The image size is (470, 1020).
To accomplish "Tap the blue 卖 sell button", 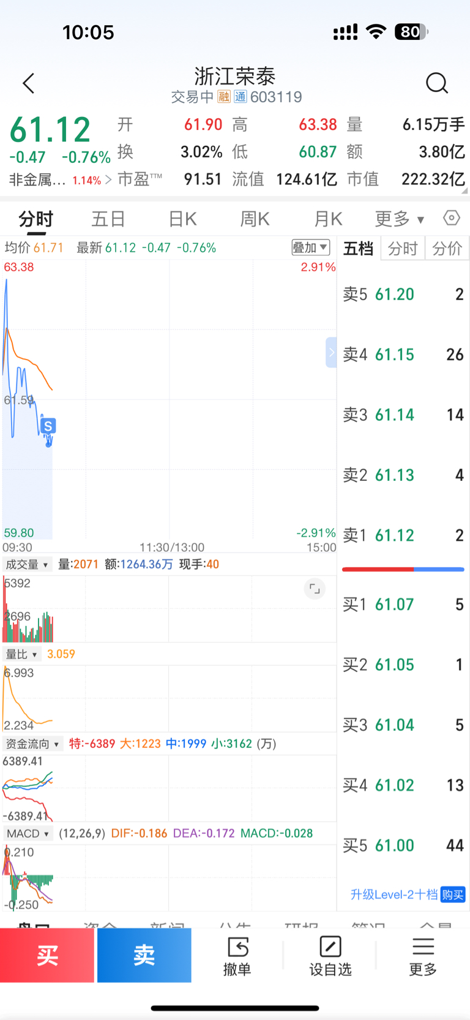I will pos(144,955).
